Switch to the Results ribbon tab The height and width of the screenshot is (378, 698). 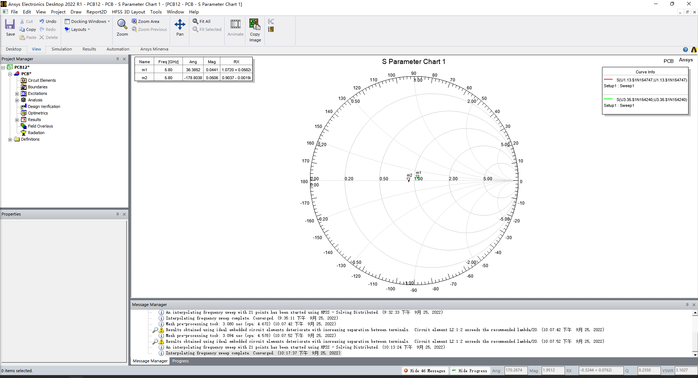89,49
